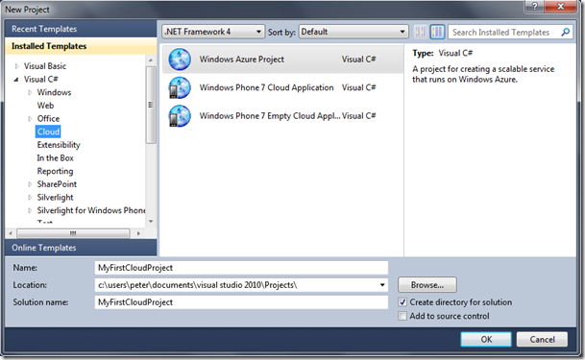The width and height of the screenshot is (585, 360).
Task: Click the help question mark button
Action: pyautogui.click(x=535, y=7)
